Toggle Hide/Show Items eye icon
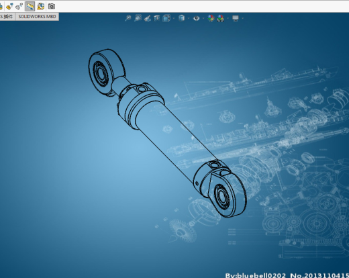The width and height of the screenshot is (349, 278). tap(196, 18)
